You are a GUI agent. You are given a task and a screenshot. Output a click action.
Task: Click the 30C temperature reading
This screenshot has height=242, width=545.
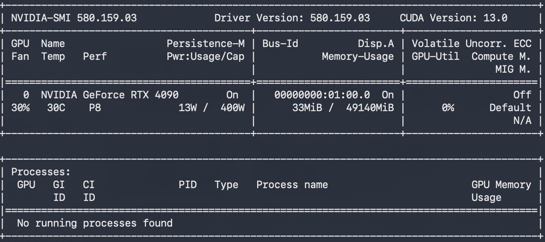click(56, 108)
